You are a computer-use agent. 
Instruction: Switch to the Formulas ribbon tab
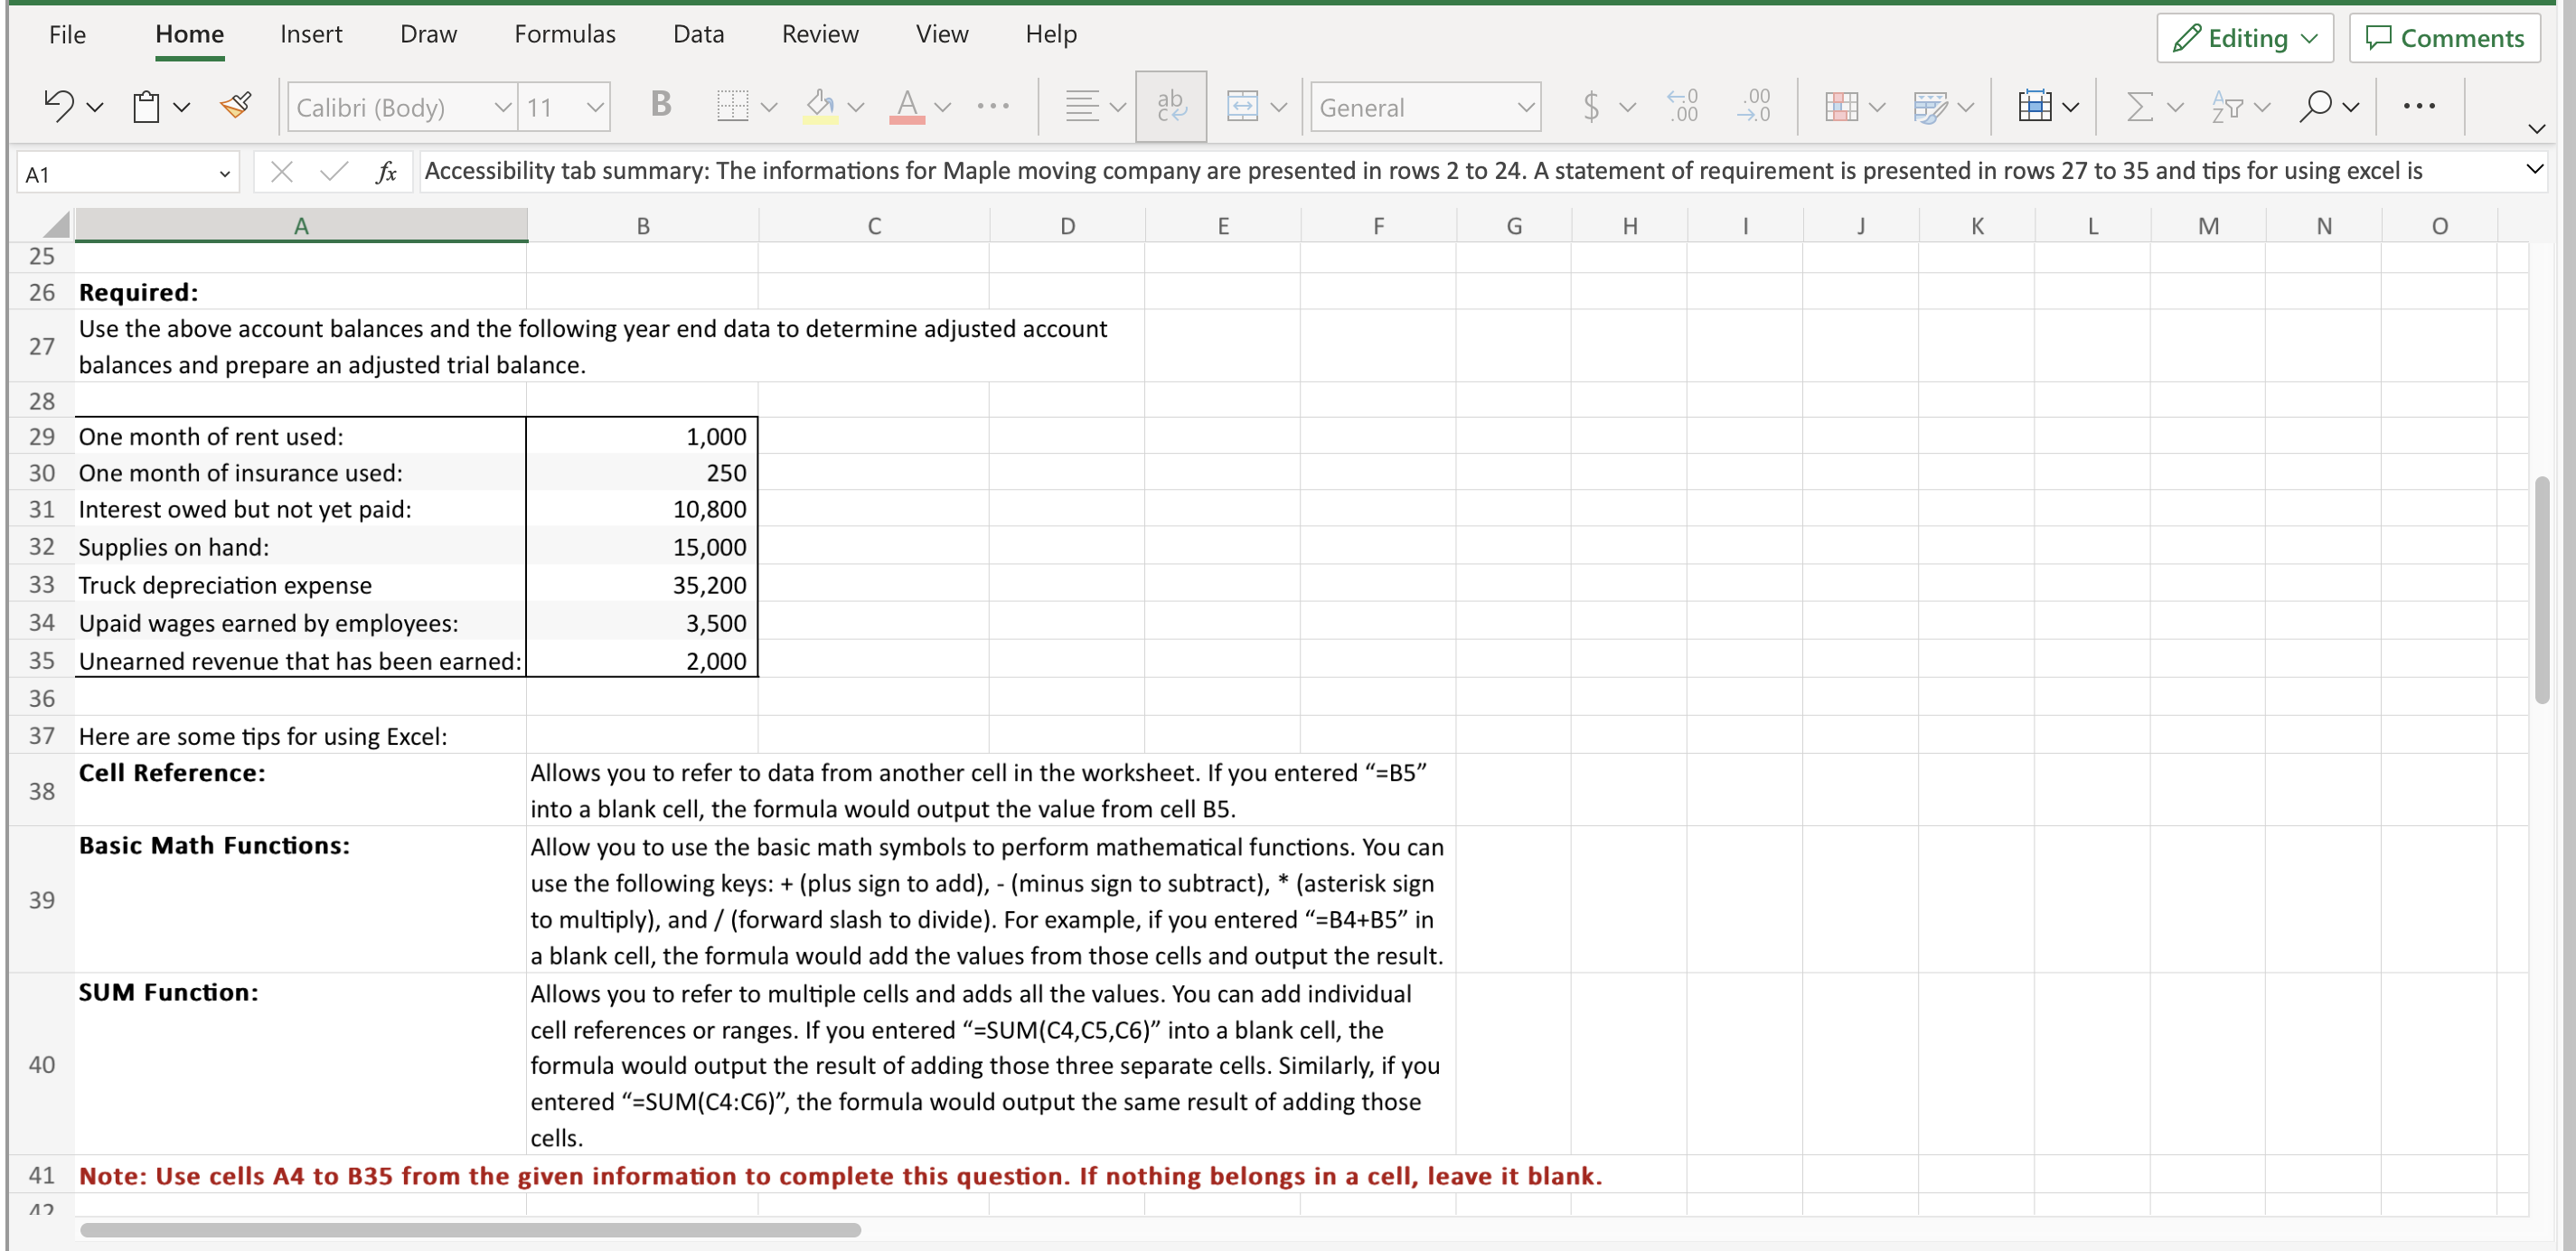click(564, 33)
